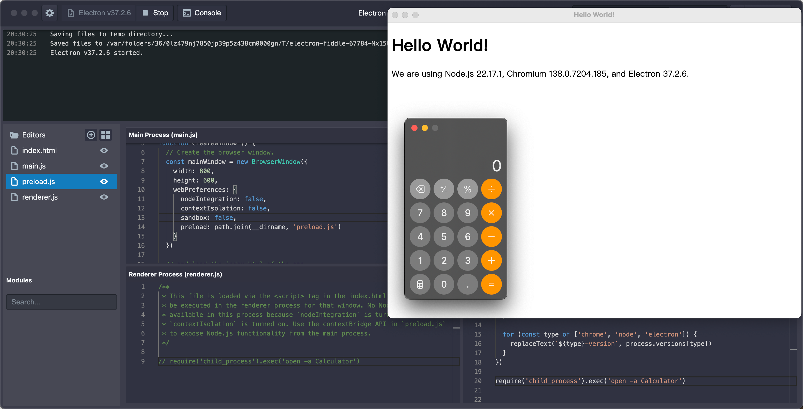Click the backspace key in Calculator
The image size is (803, 409).
pyautogui.click(x=420, y=189)
